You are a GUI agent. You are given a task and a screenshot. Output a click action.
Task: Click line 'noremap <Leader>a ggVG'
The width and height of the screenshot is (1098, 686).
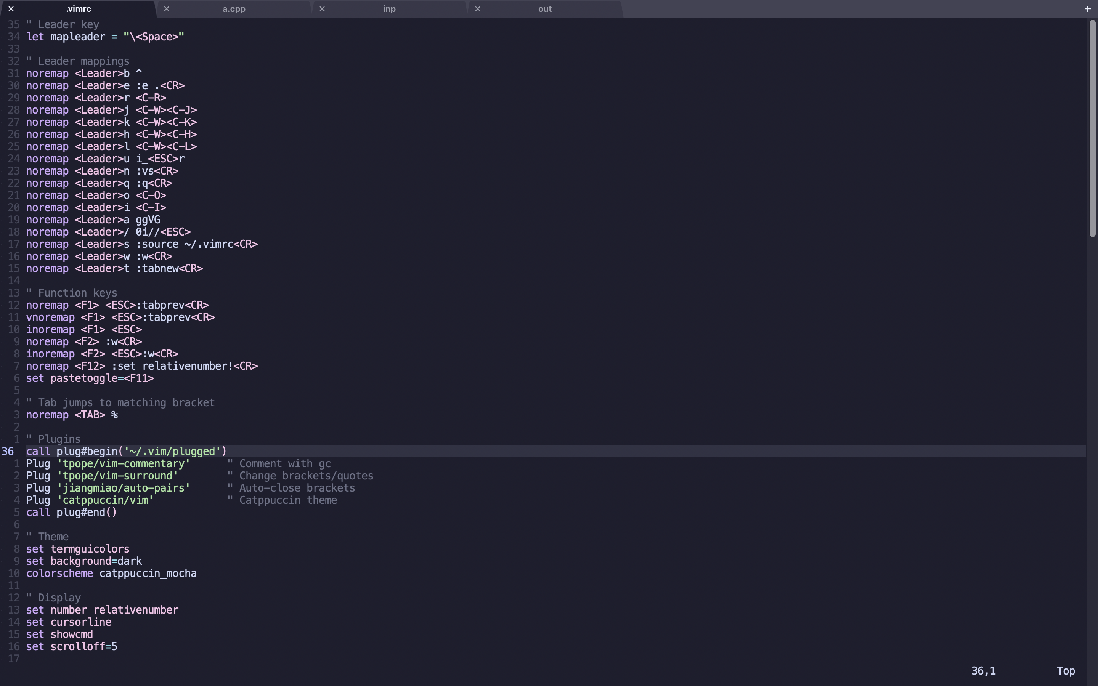tap(93, 220)
